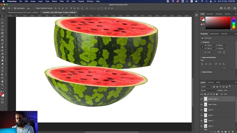
Task: Click the width input field in Transform
Action: pos(210,45)
